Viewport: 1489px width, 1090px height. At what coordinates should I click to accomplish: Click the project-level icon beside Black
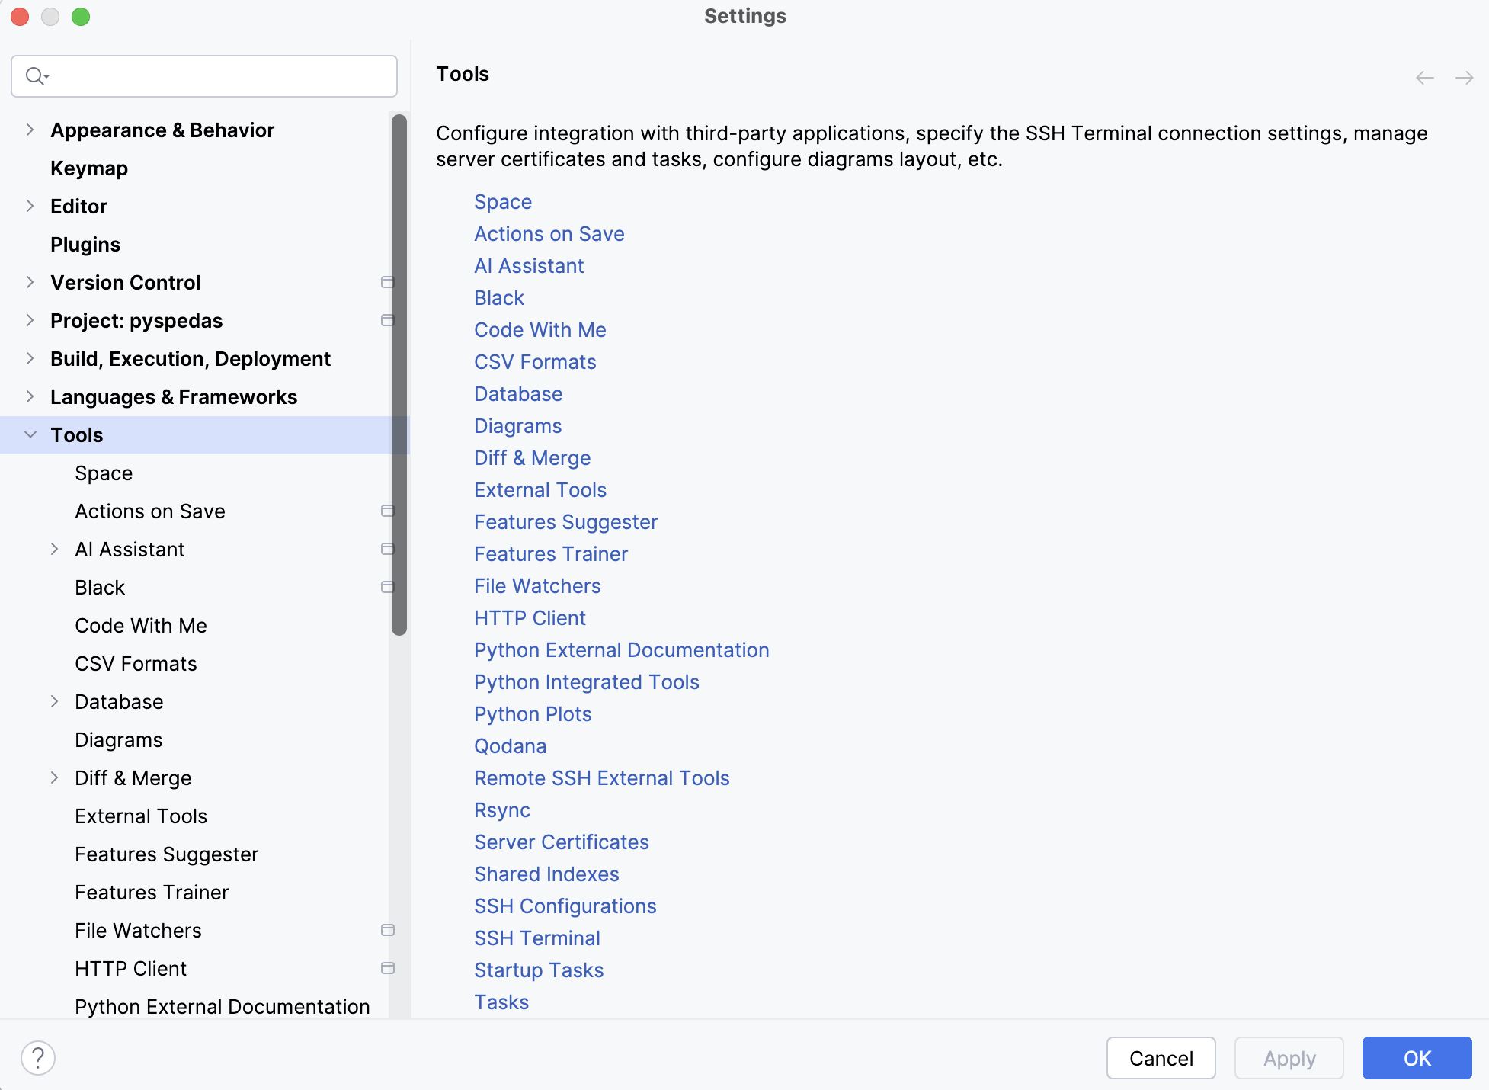click(x=387, y=587)
